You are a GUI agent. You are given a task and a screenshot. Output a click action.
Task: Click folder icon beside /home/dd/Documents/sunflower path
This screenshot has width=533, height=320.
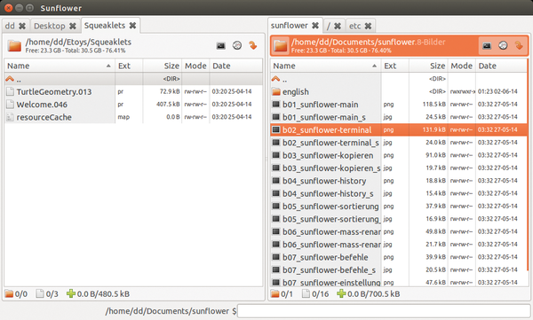pos(281,46)
